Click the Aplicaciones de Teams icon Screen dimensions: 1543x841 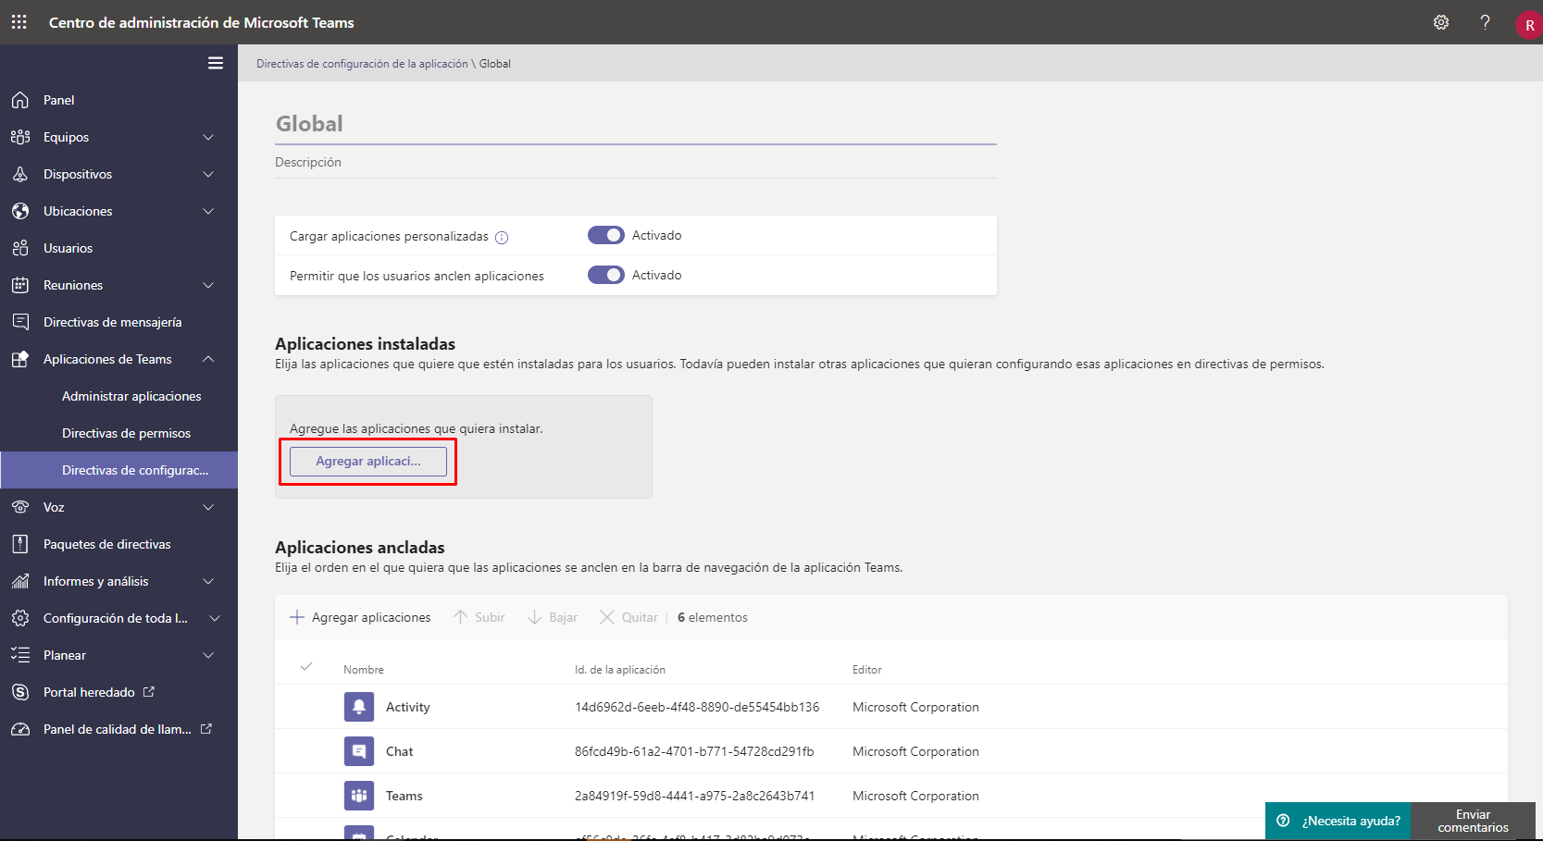20,359
